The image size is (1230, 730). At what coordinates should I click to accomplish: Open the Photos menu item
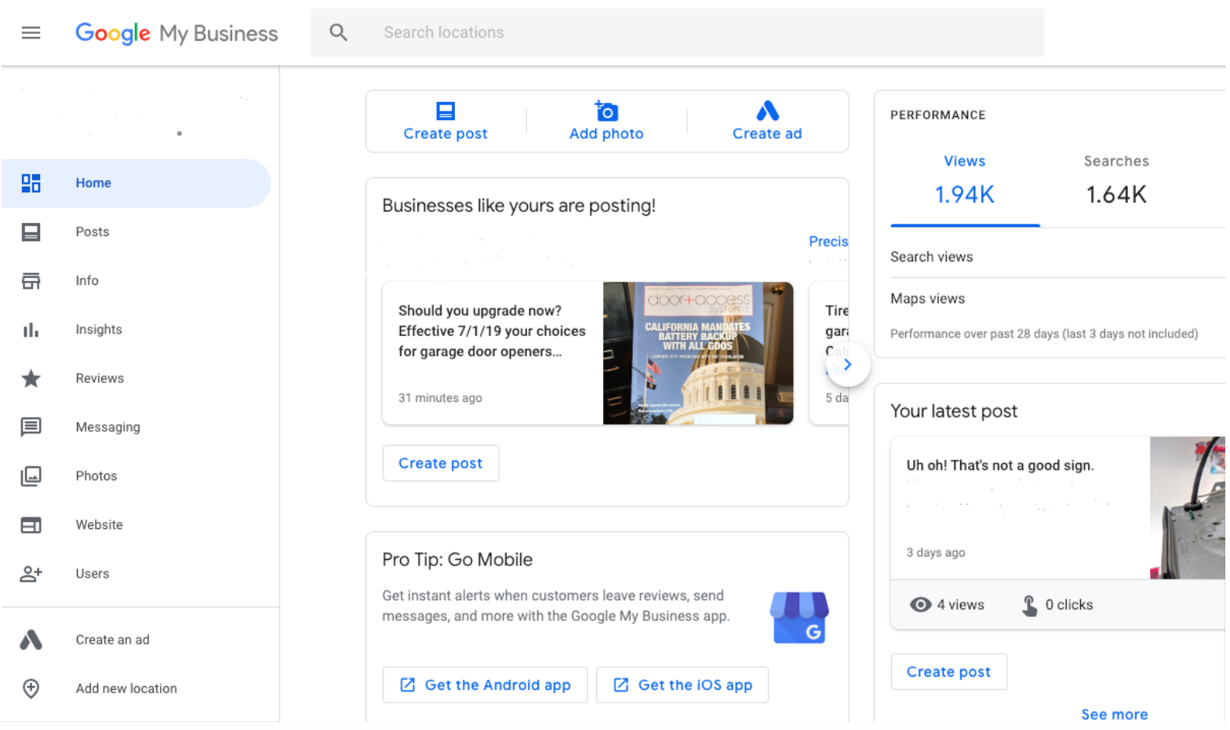pyautogui.click(x=136, y=476)
